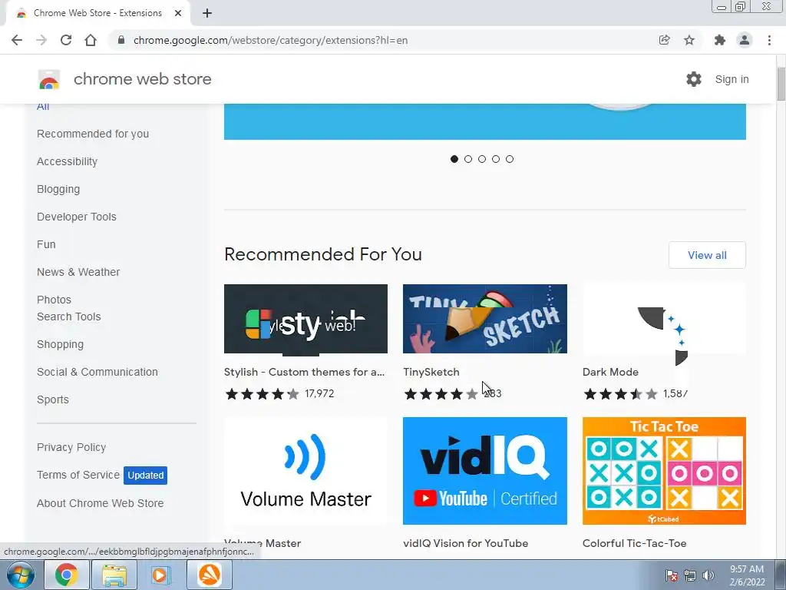The width and height of the screenshot is (786, 590).
Task: Open File Explorer from the taskbar
Action: tap(114, 575)
